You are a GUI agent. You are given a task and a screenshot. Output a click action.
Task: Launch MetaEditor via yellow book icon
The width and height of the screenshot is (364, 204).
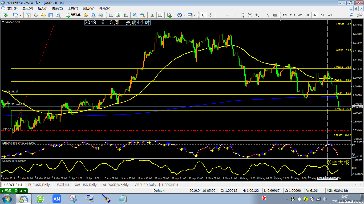86,15
